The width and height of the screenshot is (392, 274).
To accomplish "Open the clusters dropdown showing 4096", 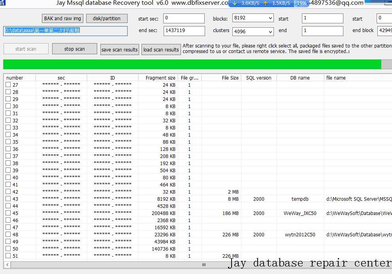I will (x=253, y=32).
